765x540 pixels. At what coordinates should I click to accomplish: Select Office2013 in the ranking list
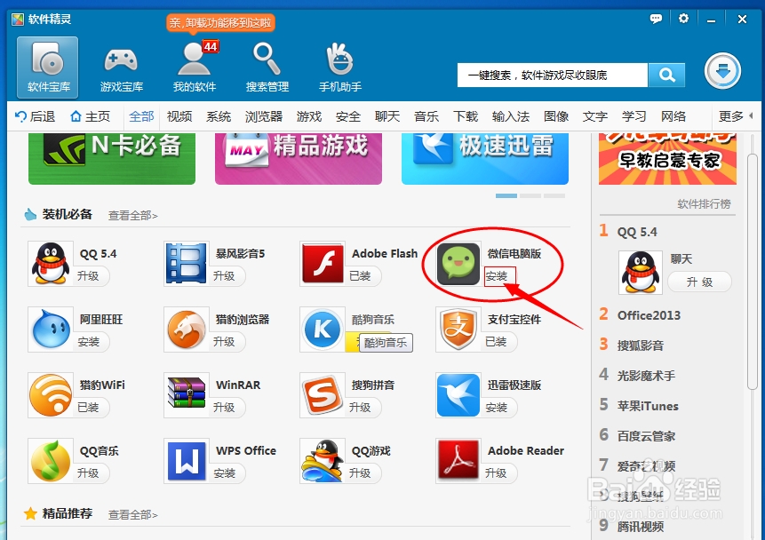(649, 315)
